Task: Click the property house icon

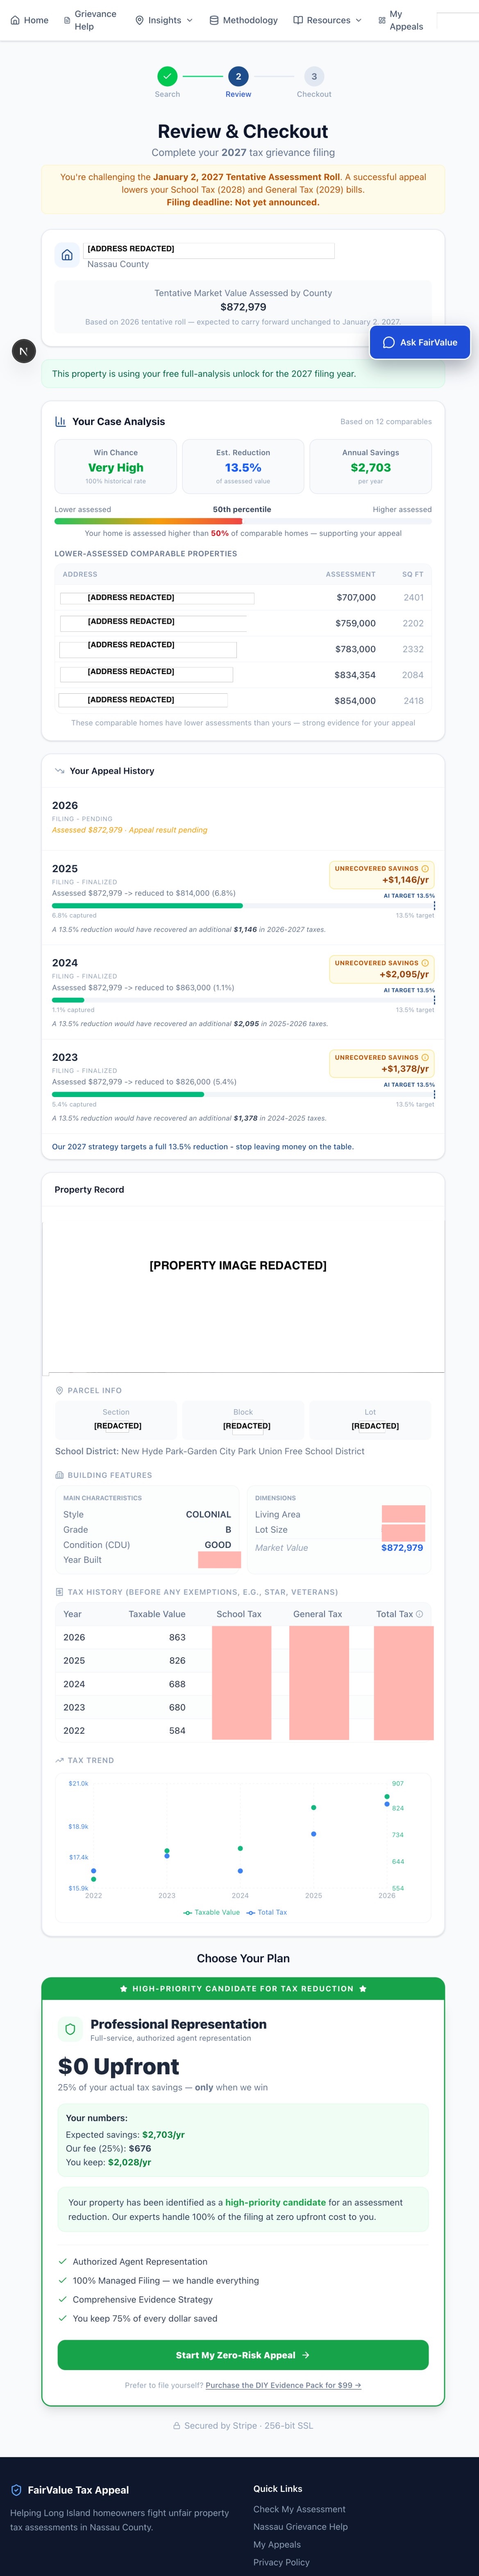Action: 67,255
